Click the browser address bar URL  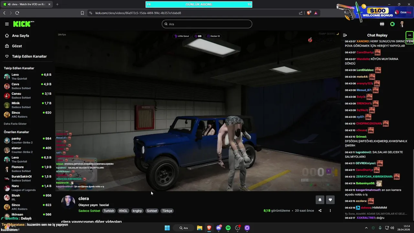click(138, 13)
